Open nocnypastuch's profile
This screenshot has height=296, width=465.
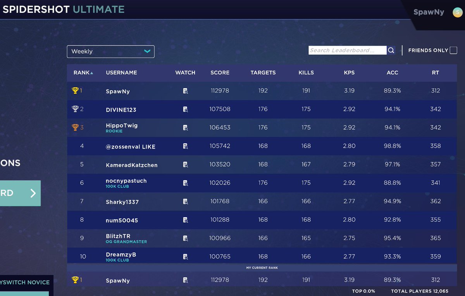[126, 181]
